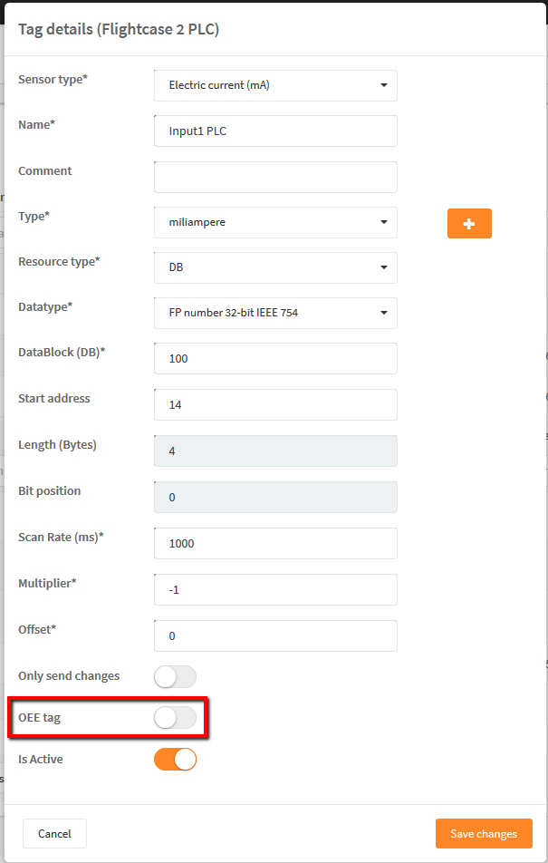Turn off the Is Active switch
548x863 pixels.
pos(175,760)
